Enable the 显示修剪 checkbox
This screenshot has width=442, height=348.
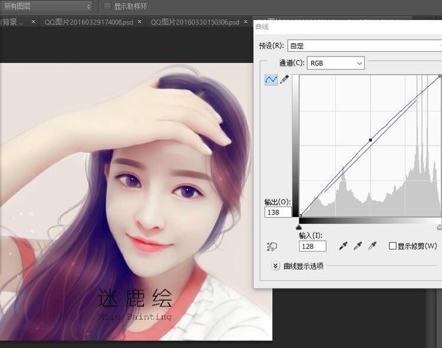[392, 246]
